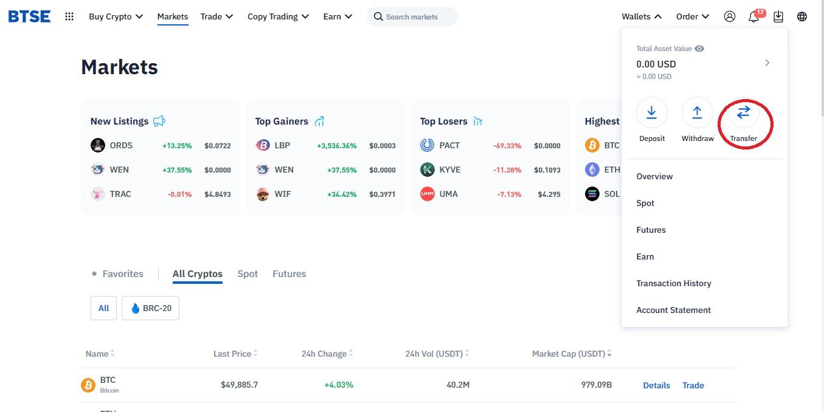The width and height of the screenshot is (824, 412).
Task: Click the Bitcoin icon in table row
Action: click(x=88, y=385)
